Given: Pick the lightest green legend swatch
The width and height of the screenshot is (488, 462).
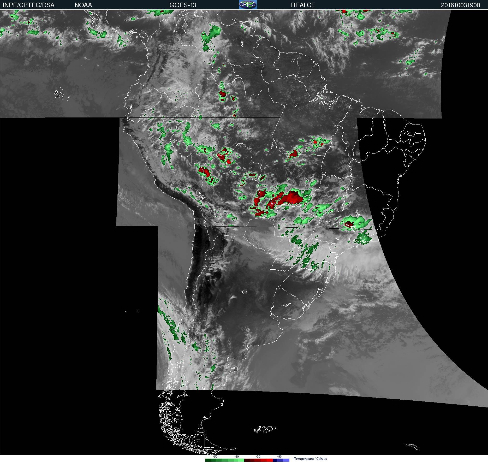Looking at the screenshot, I should (x=241, y=460).
